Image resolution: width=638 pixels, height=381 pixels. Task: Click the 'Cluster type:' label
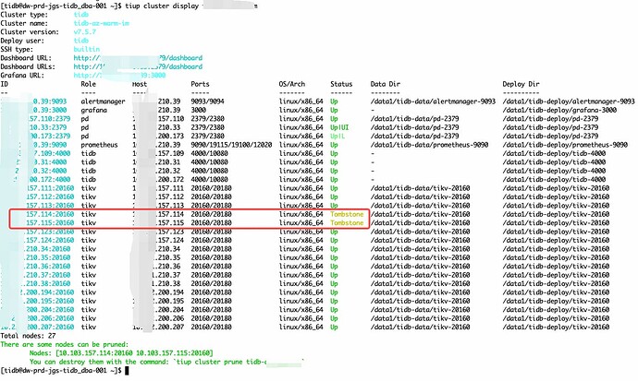[x=24, y=15]
